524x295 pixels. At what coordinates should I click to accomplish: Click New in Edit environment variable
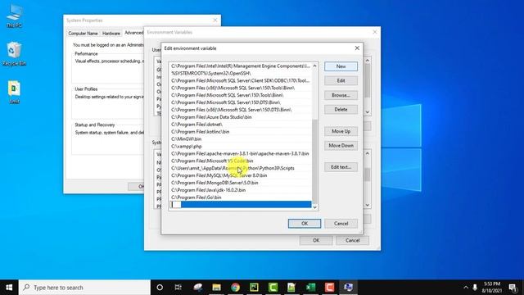[341, 66]
